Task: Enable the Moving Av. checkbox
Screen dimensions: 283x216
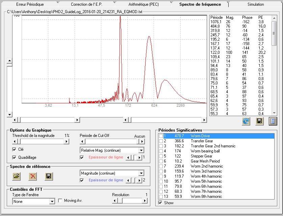Action: [60, 201]
